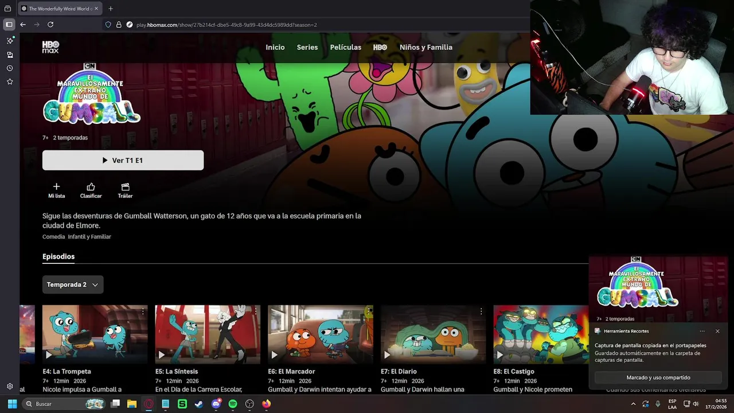Add show to Mi lista
Screen dimensions: 734x413
[56, 190]
